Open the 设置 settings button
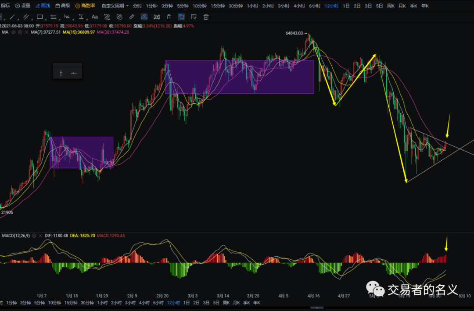Screen dimensions: 474x311 (x=23, y=6)
